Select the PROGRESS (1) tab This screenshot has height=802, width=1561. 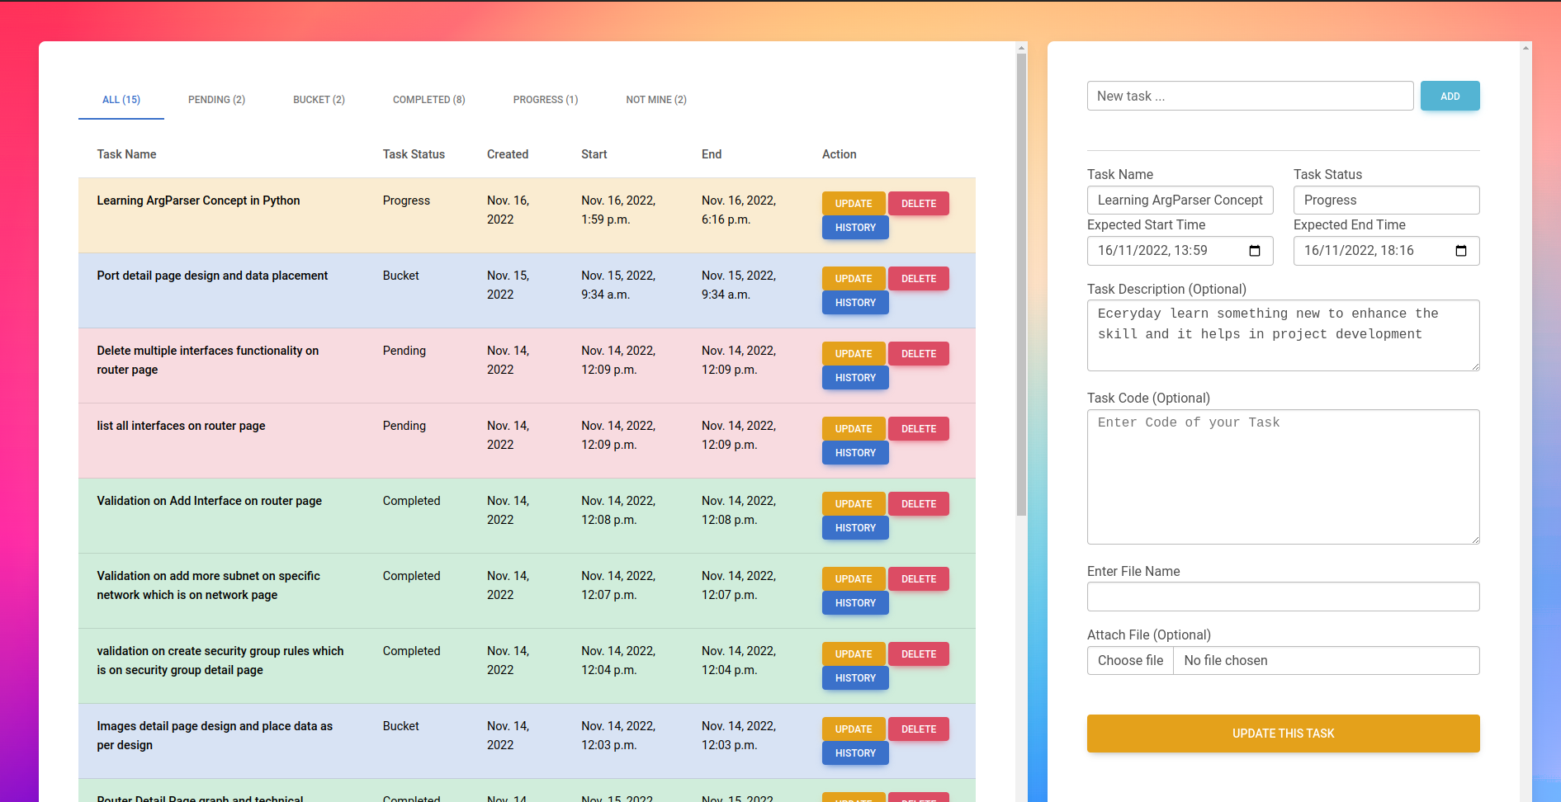546,100
